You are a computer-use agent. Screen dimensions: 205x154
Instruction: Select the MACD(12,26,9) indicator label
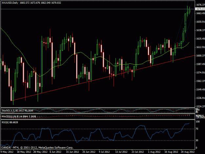(19, 117)
